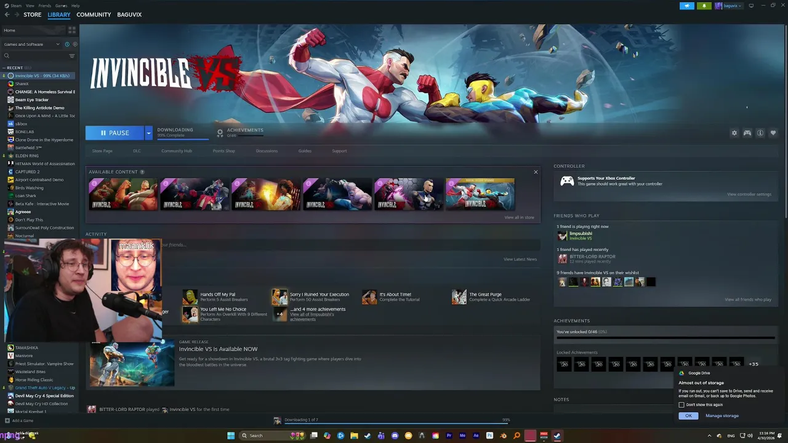Open Points Shop link

point(224,151)
